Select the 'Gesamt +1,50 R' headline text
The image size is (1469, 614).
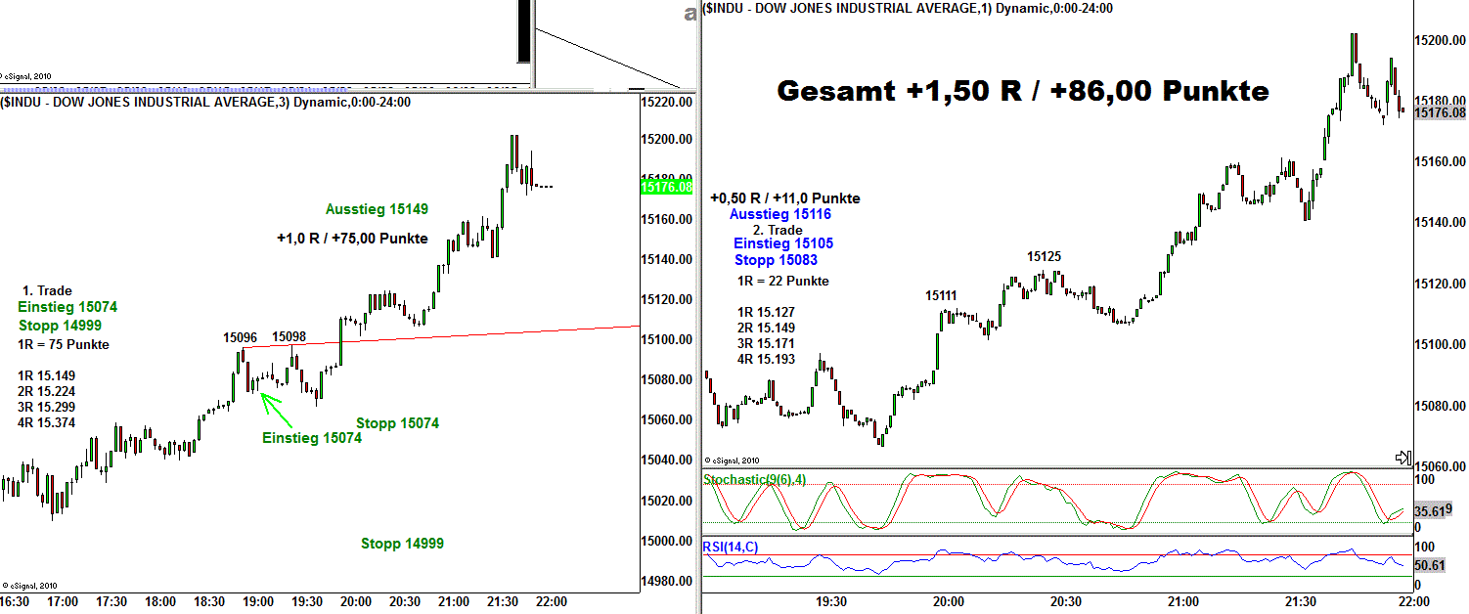pos(1022,91)
